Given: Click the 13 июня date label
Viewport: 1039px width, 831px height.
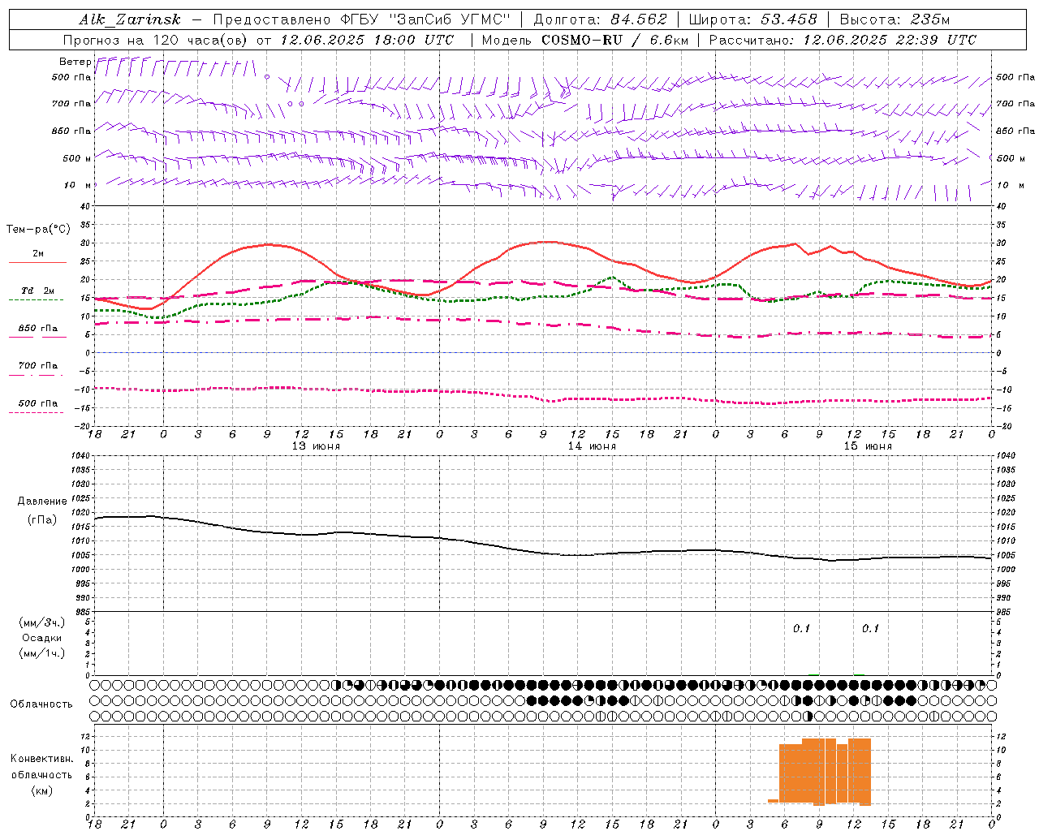Looking at the screenshot, I should tap(316, 446).
